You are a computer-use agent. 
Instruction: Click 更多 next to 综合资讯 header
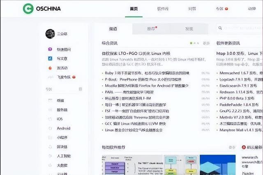(206, 43)
